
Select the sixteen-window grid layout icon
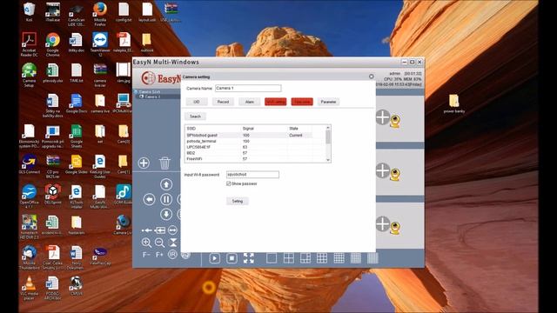tap(339, 258)
